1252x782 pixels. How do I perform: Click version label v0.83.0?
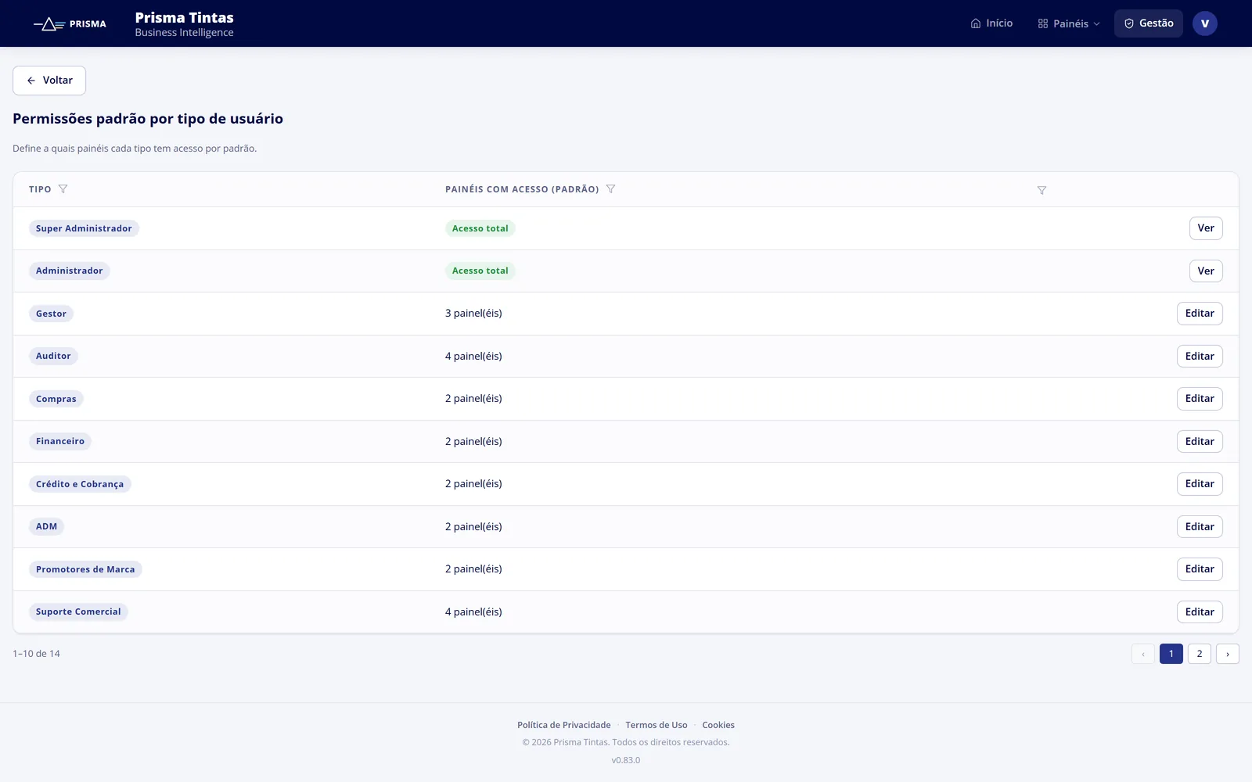coord(626,760)
